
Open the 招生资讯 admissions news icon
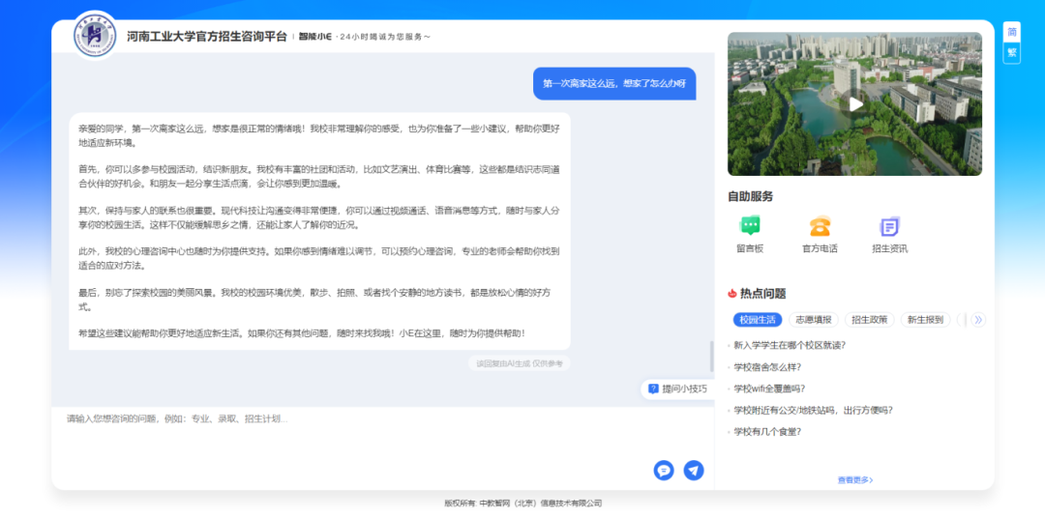point(889,226)
